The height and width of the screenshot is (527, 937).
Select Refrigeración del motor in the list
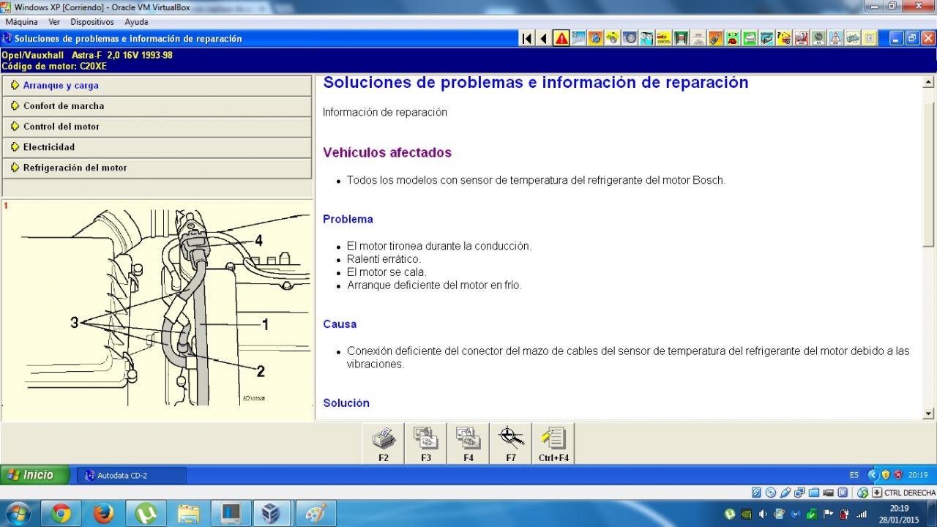point(75,168)
